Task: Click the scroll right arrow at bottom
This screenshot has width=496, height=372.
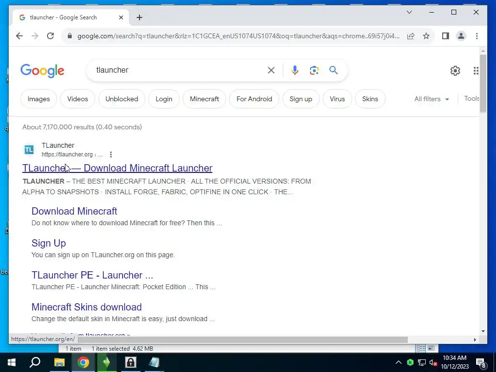Action: click(475, 340)
